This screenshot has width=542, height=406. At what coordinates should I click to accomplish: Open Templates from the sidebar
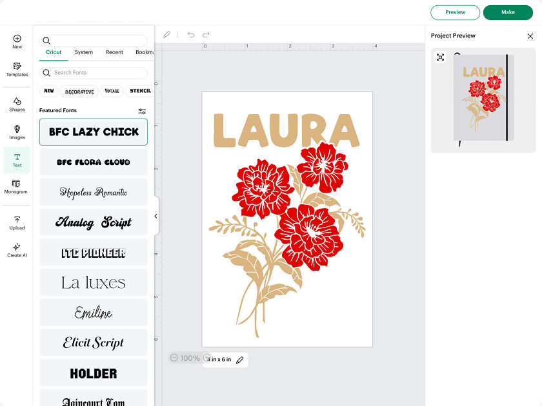click(17, 70)
